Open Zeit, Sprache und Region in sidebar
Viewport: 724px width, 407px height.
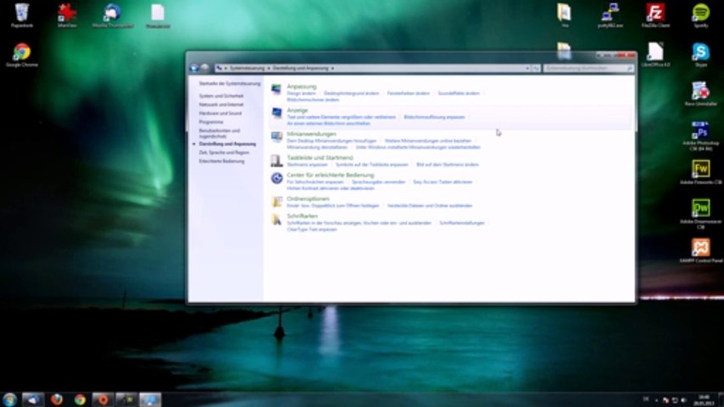pos(224,153)
